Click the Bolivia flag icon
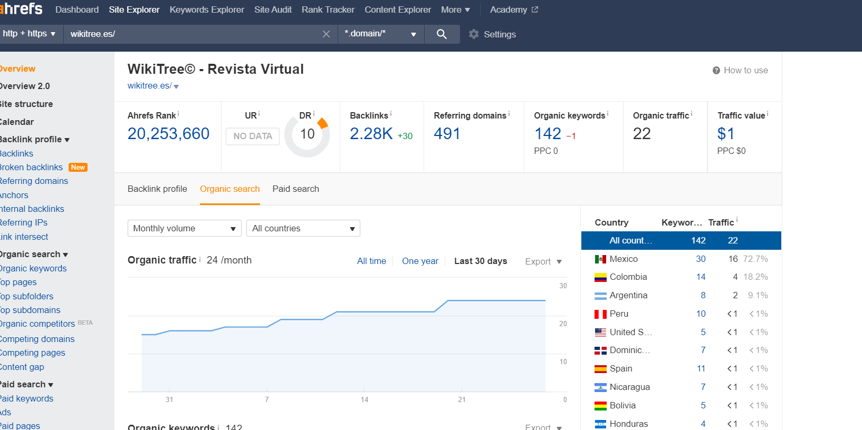 pyautogui.click(x=600, y=406)
